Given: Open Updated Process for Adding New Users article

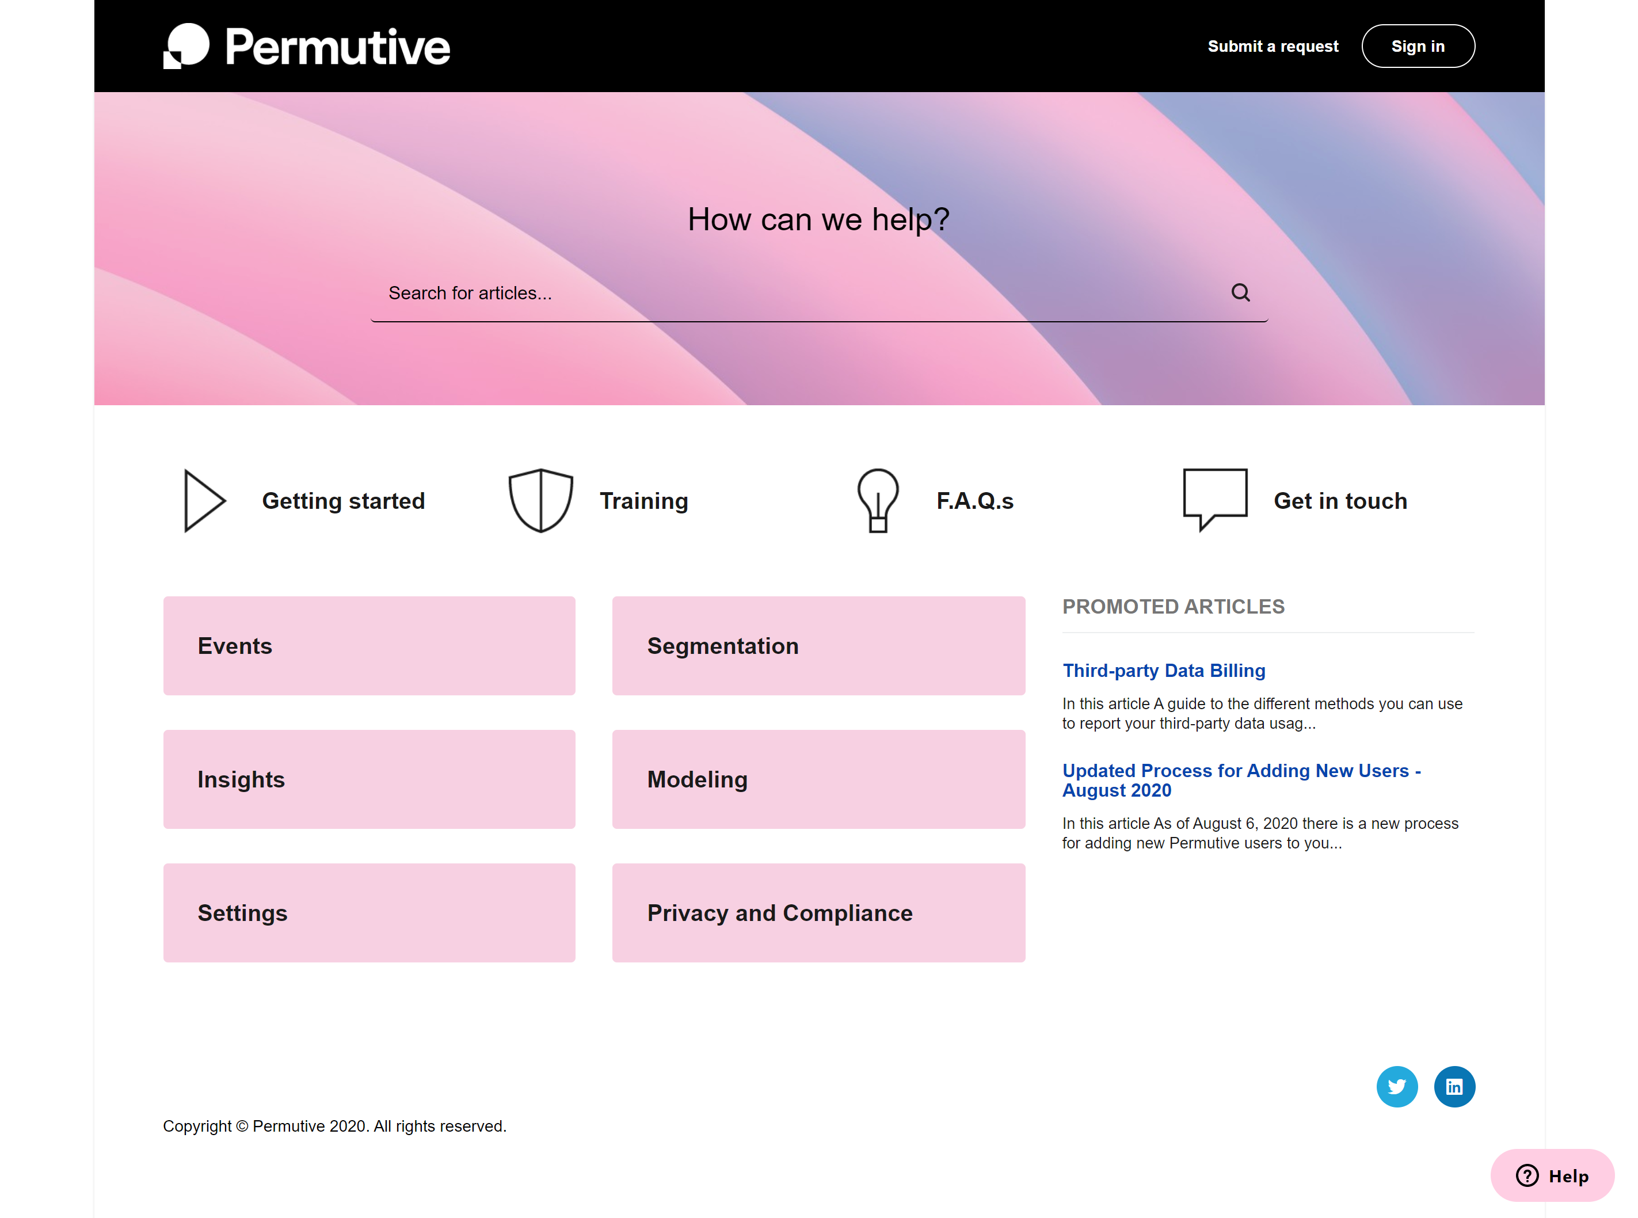Looking at the screenshot, I should 1241,780.
